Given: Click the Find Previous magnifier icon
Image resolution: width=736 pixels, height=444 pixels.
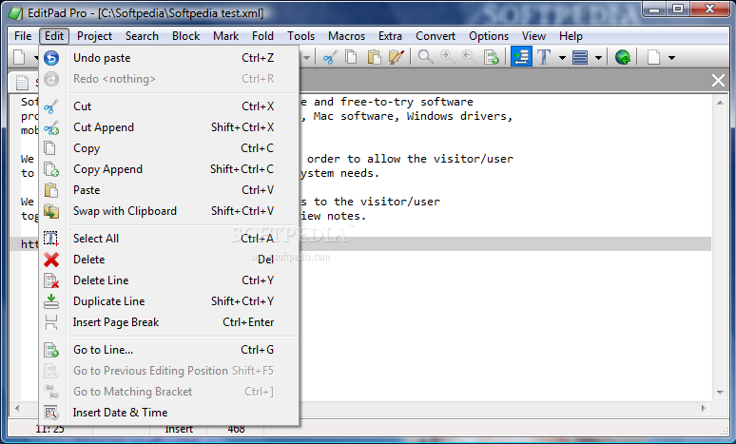Looking at the screenshot, I should click(x=469, y=57).
